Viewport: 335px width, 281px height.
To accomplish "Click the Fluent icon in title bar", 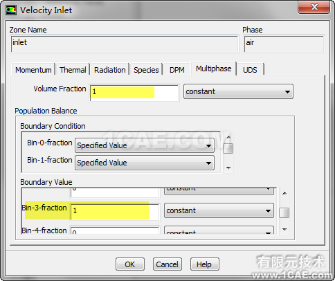I will point(11,10).
